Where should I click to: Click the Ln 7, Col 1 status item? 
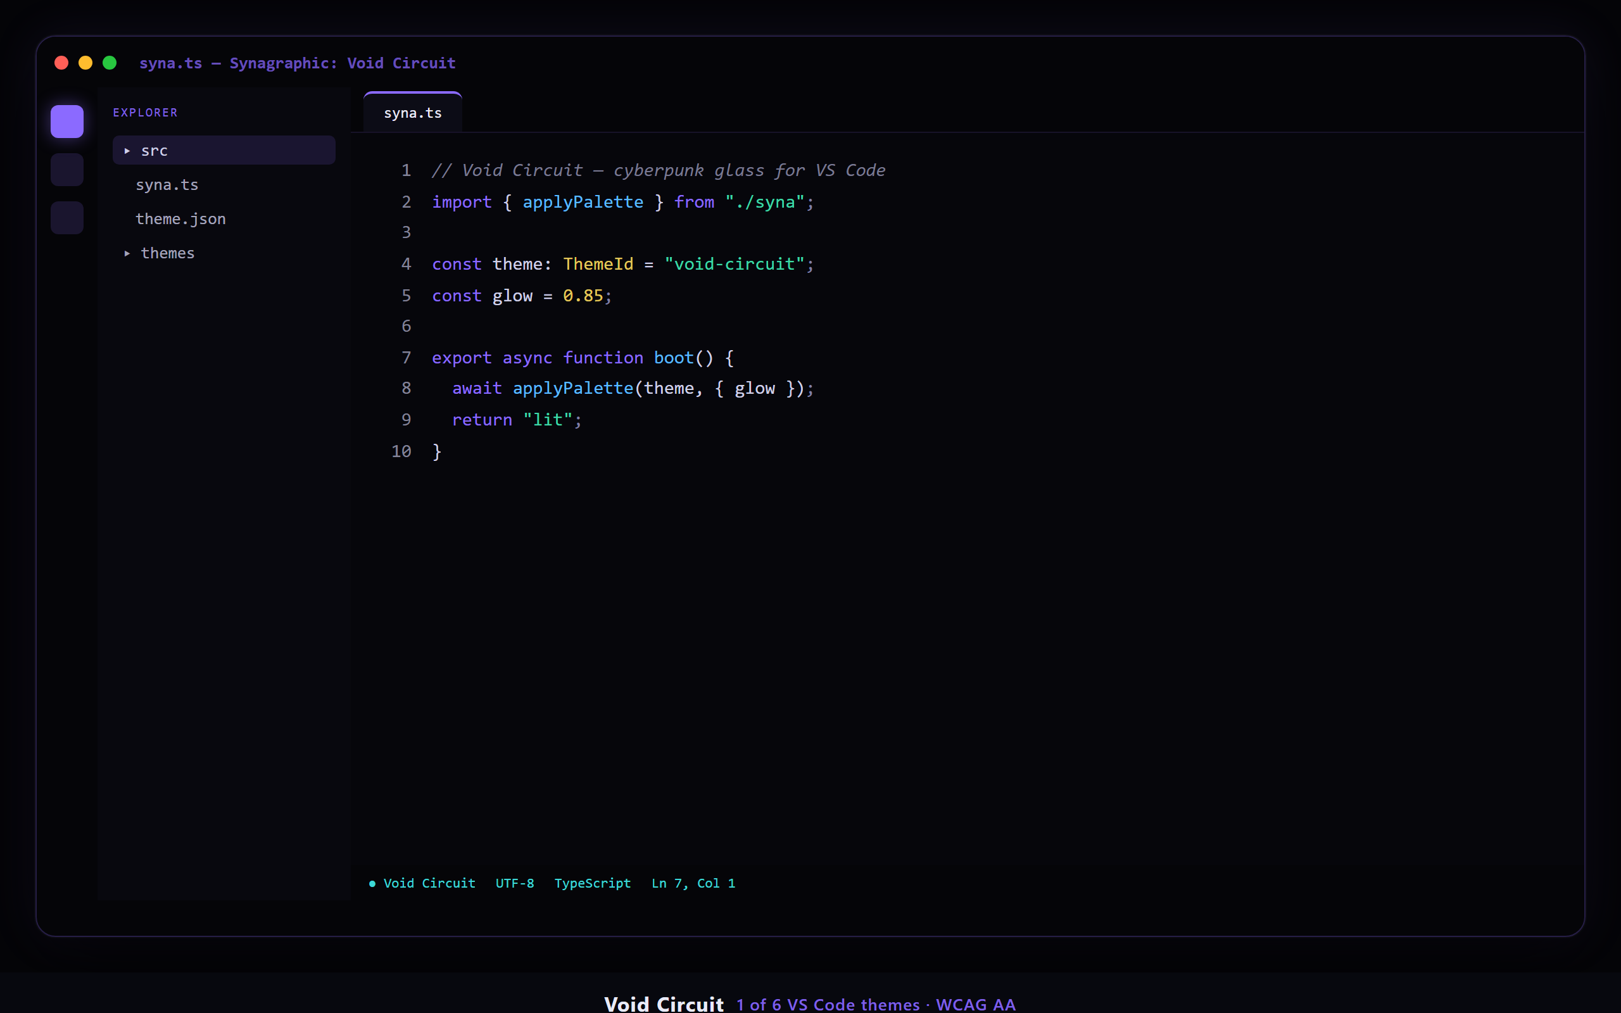coord(693,883)
